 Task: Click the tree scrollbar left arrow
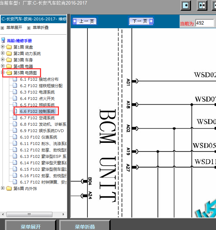point(3,214)
